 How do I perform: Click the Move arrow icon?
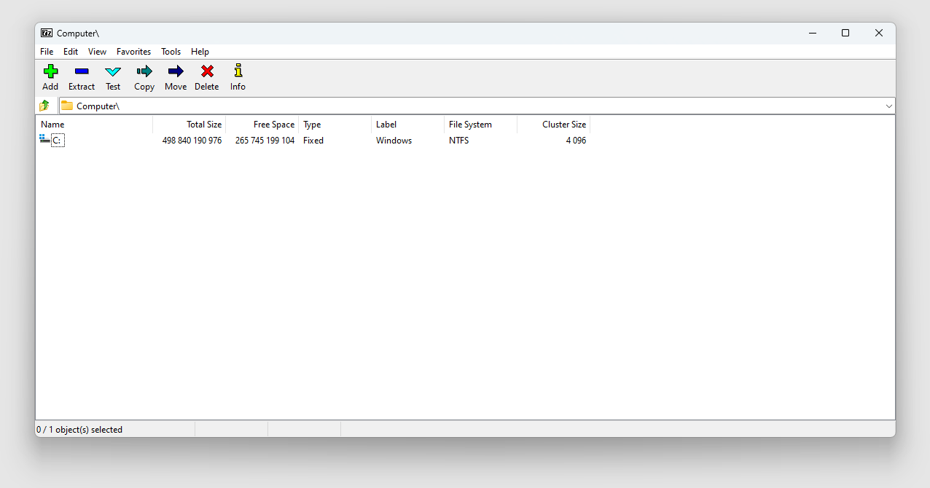click(176, 71)
